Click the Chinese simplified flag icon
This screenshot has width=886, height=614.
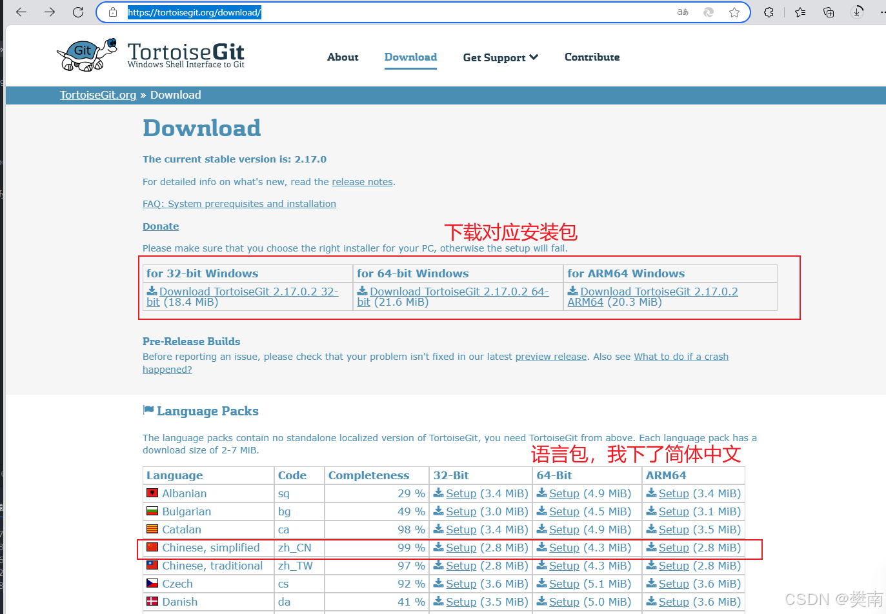pyautogui.click(x=152, y=547)
